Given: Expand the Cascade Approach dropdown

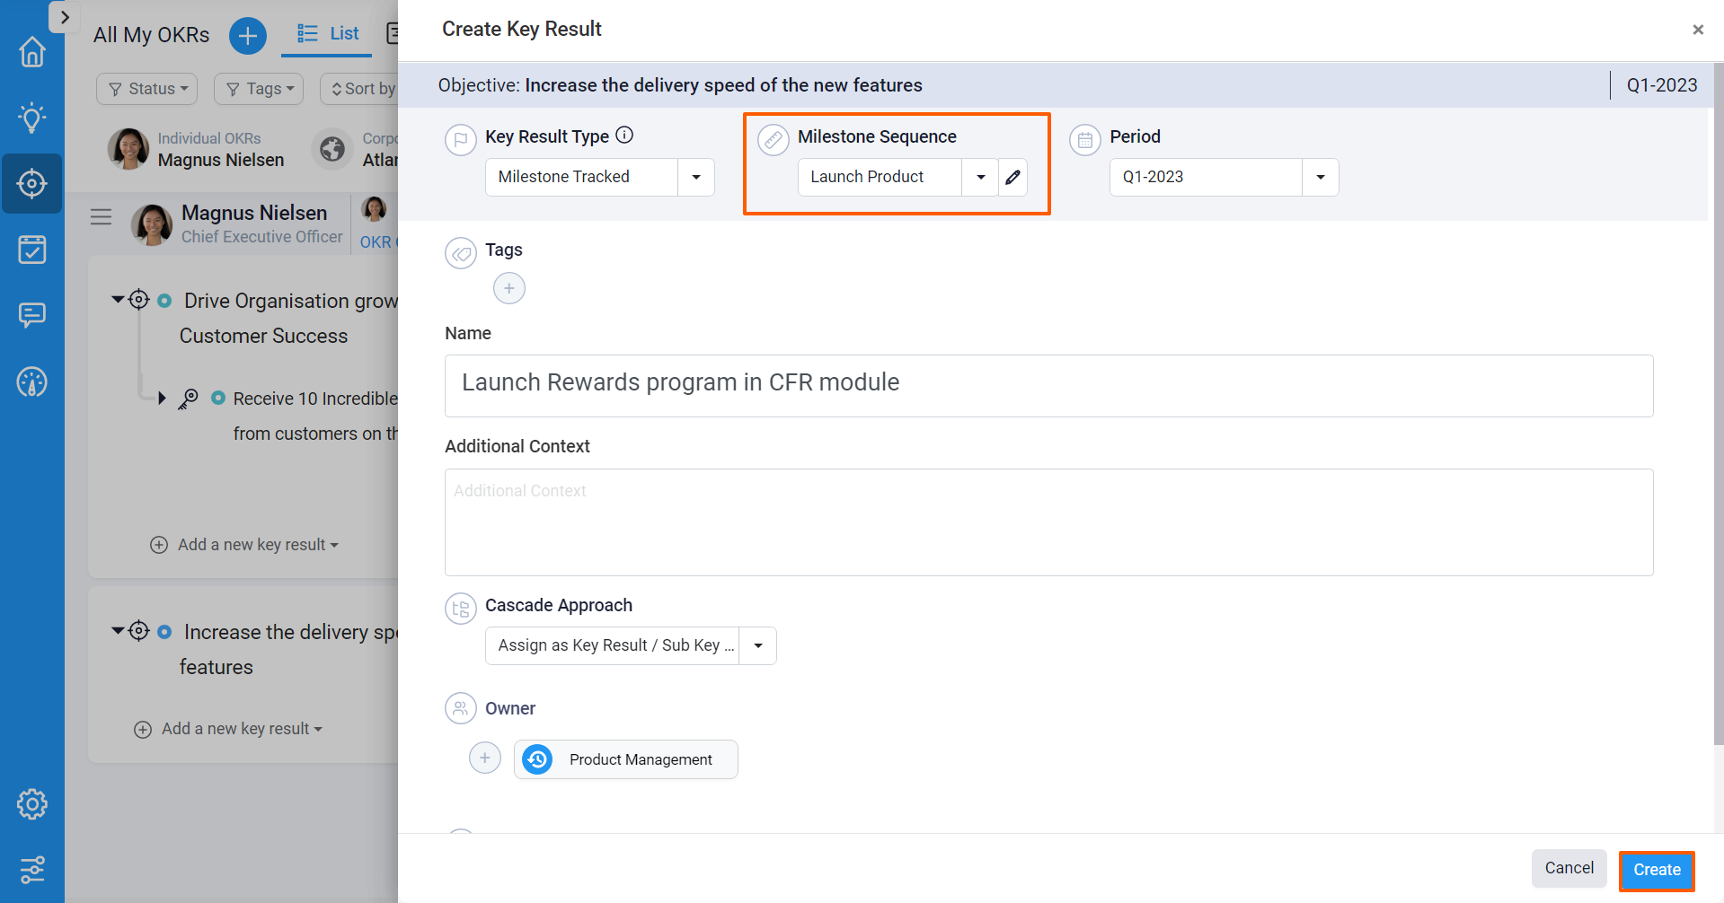Looking at the screenshot, I should (x=757, y=645).
